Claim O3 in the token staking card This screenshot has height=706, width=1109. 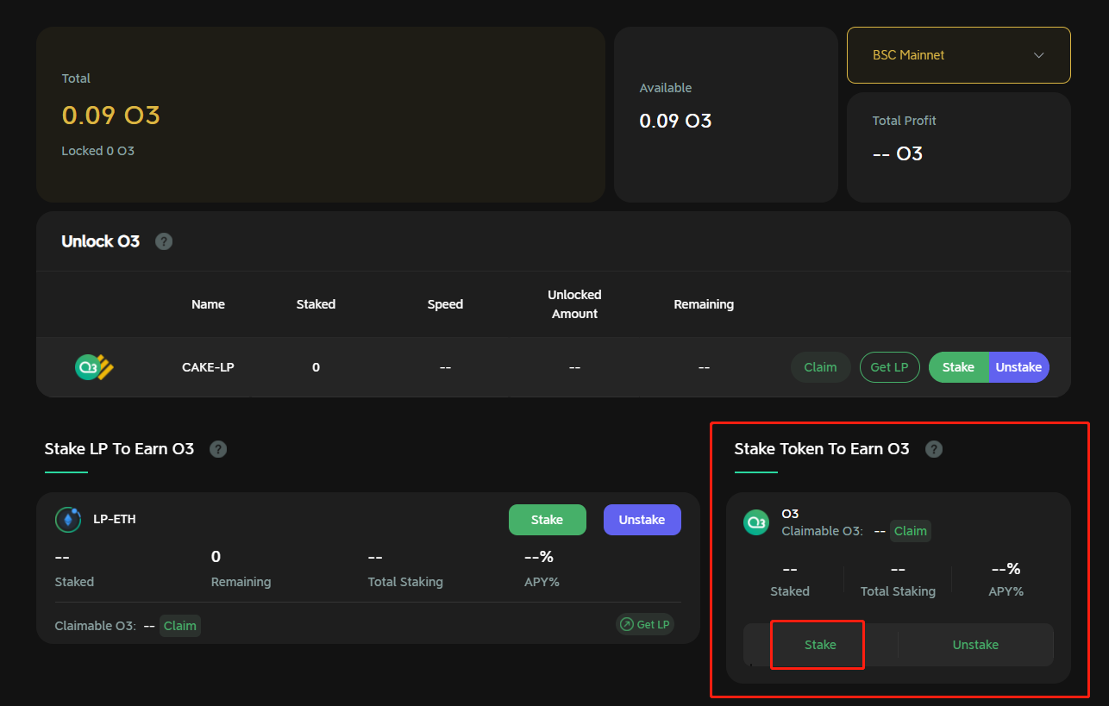(911, 531)
